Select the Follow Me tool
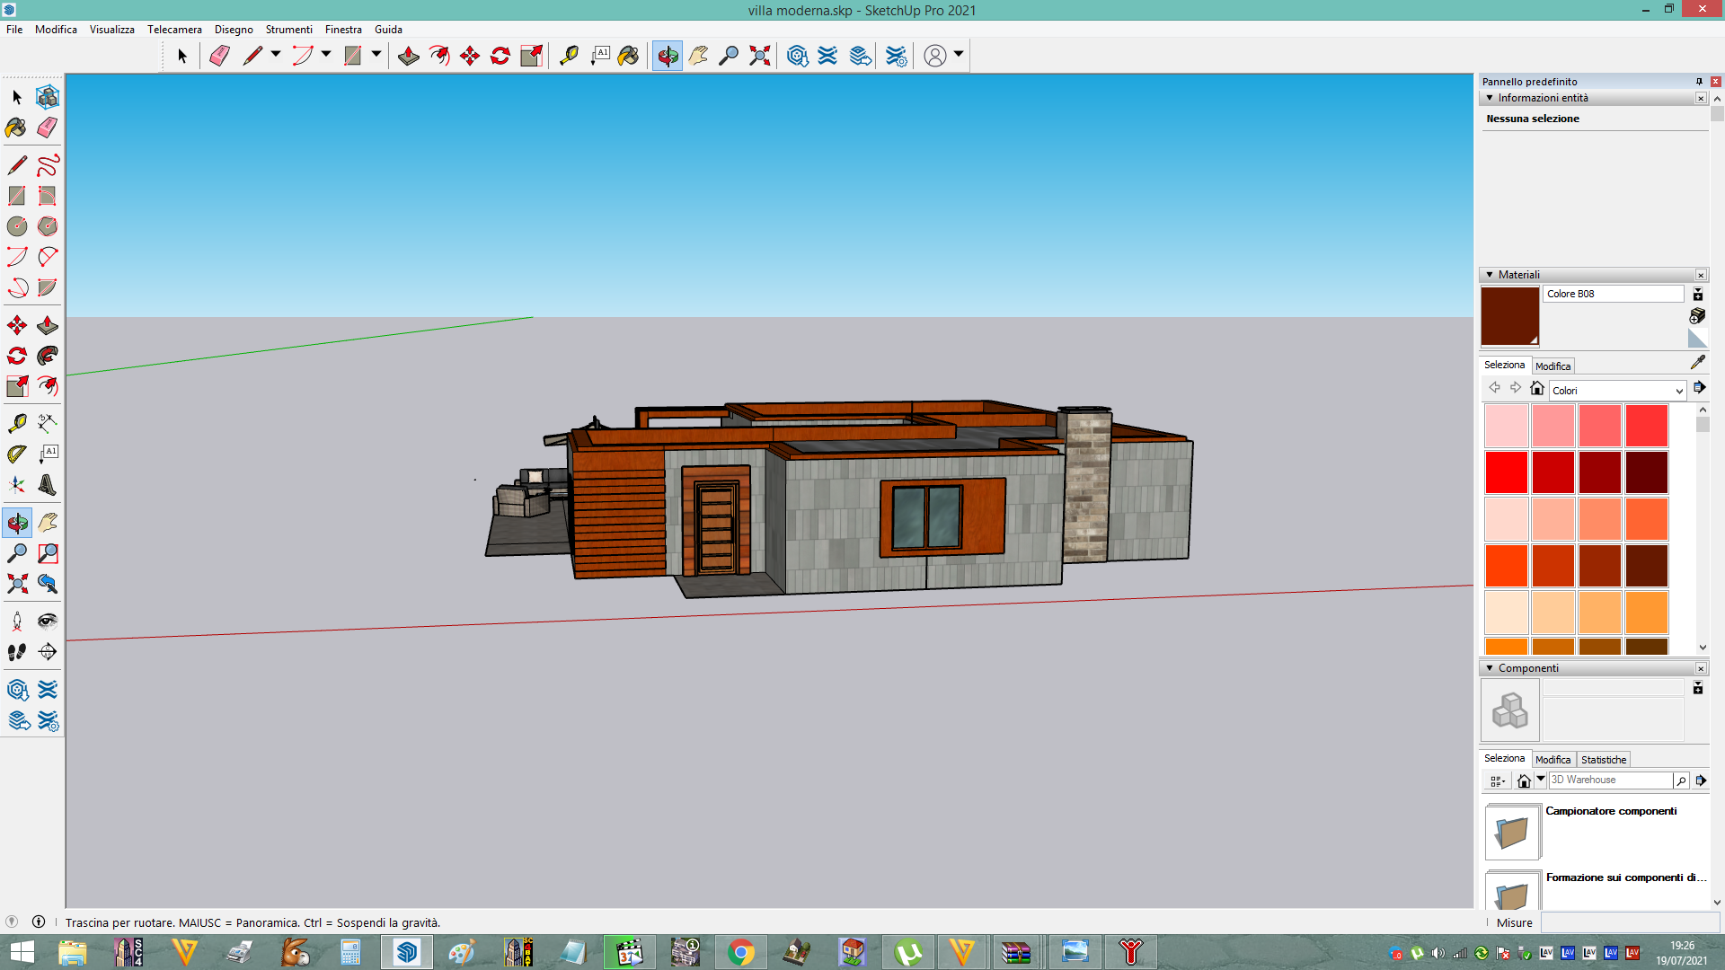The height and width of the screenshot is (970, 1725). 48,356
